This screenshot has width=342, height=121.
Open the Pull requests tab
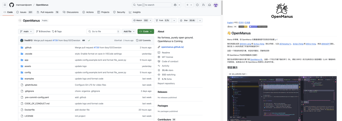coord(48,12)
